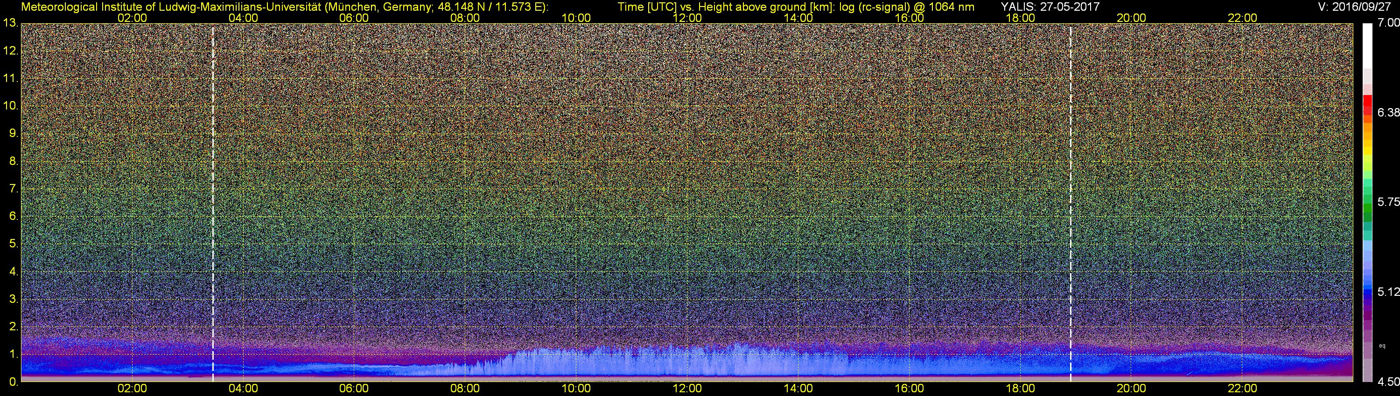Screen dimensions: 1400x396
Task: Click the 13 km height axis label
Action: (x=10, y=23)
